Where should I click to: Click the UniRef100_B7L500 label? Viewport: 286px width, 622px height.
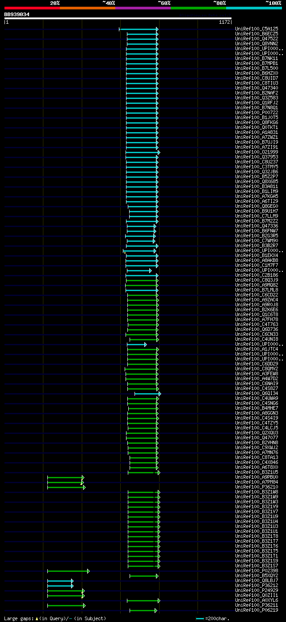pos(257,68)
